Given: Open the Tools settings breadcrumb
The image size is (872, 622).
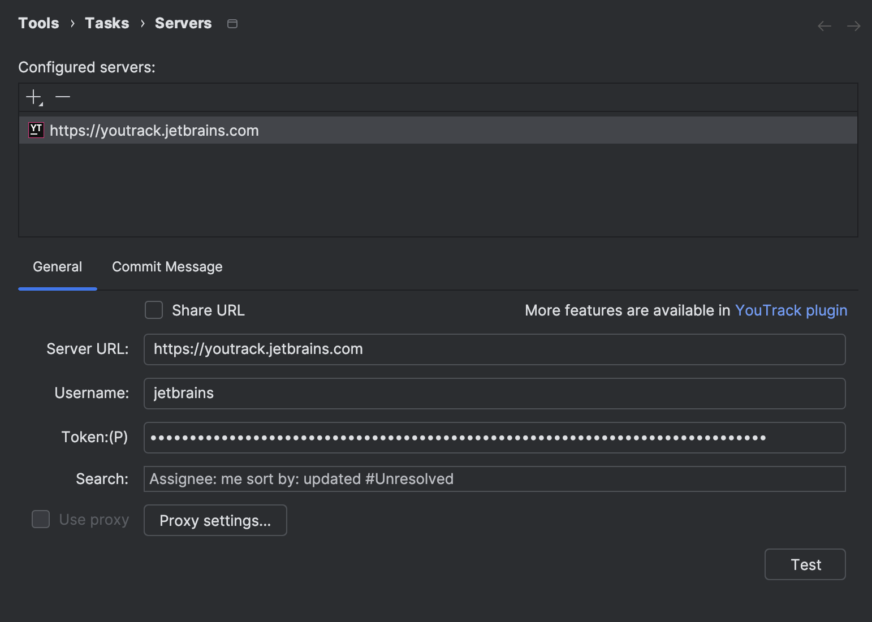Looking at the screenshot, I should (x=38, y=23).
